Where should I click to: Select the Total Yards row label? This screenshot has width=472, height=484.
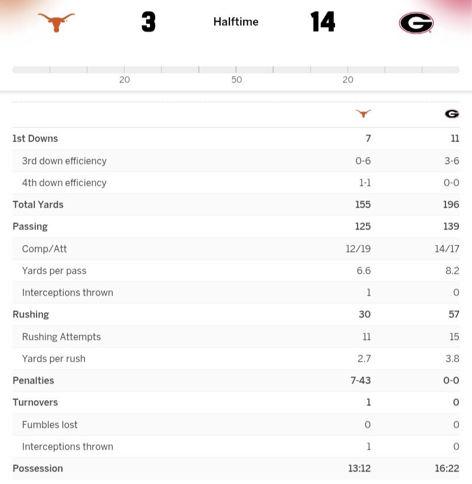point(38,205)
